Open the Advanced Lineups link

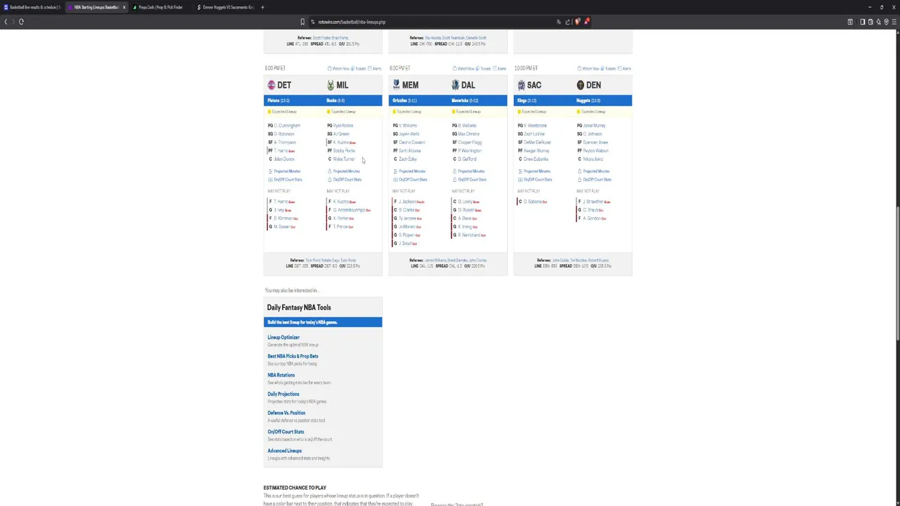(x=285, y=451)
